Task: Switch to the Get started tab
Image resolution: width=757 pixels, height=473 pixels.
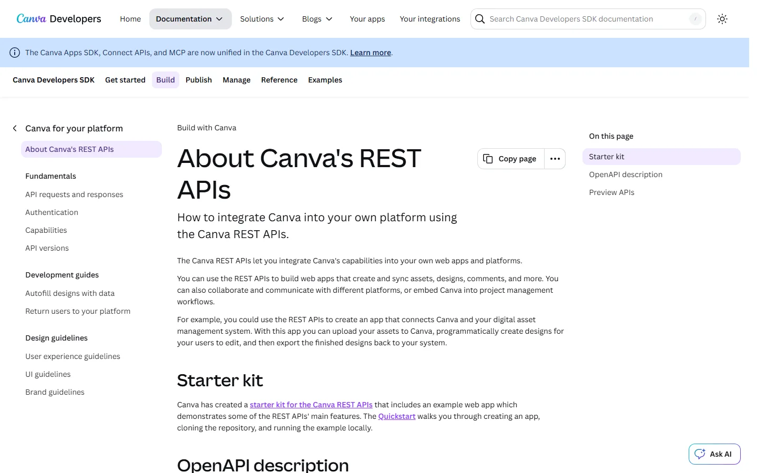Action: pos(125,80)
